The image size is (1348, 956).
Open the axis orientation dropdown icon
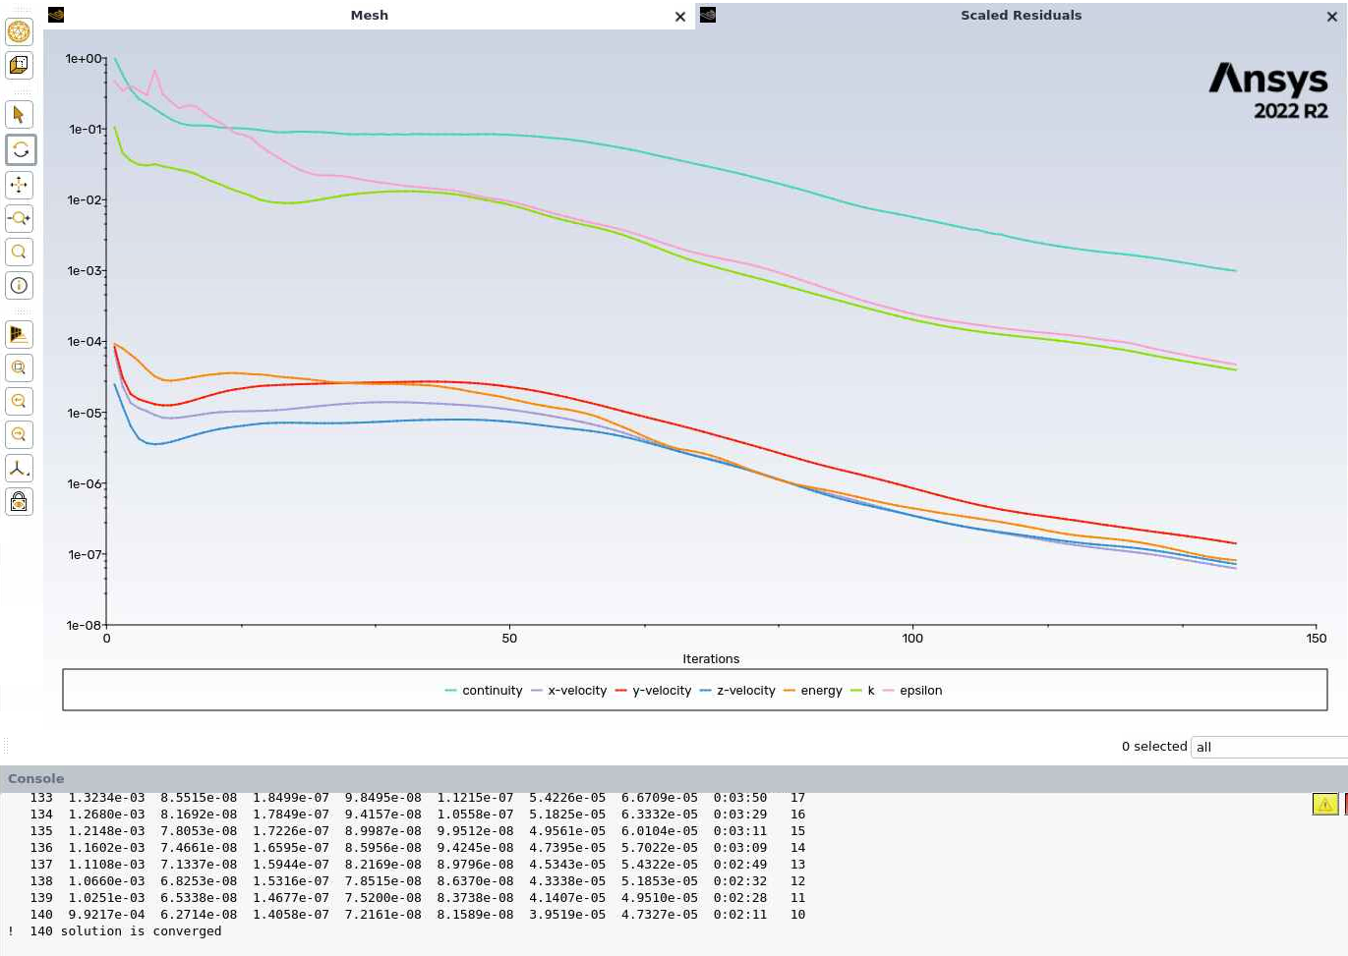(x=19, y=469)
